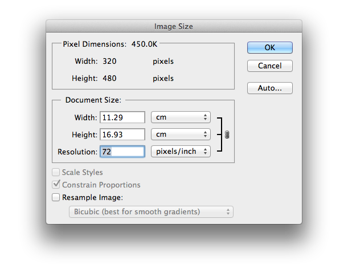Screen dimensions: 348x269
Task: Click the Pixel Dimensions 450.0K heading
Action: point(110,44)
